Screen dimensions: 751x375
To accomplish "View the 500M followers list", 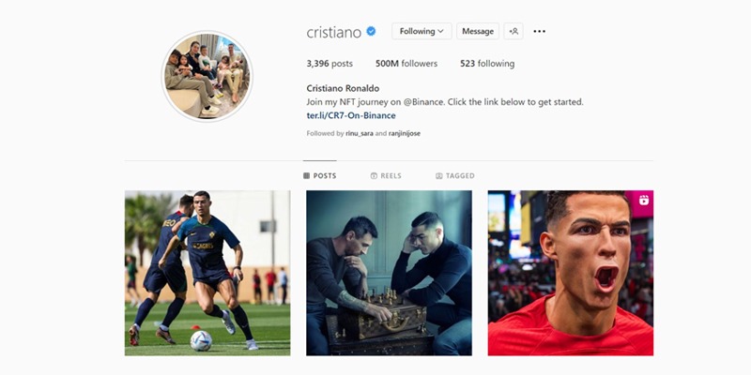I will pyautogui.click(x=406, y=64).
